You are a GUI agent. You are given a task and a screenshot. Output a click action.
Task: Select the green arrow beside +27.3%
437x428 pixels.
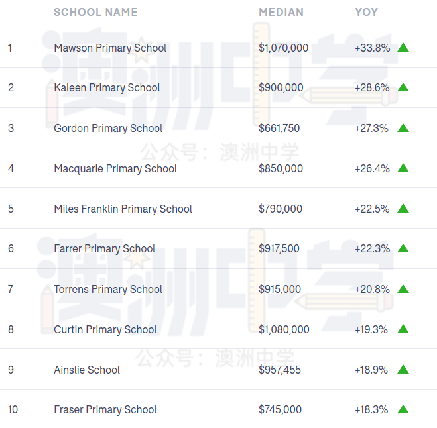coord(403,128)
